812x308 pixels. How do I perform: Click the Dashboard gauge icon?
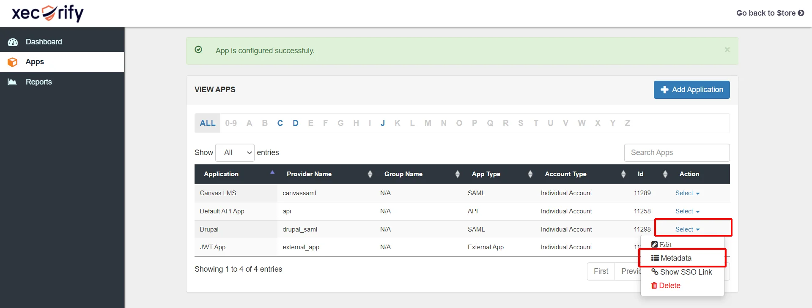point(13,42)
